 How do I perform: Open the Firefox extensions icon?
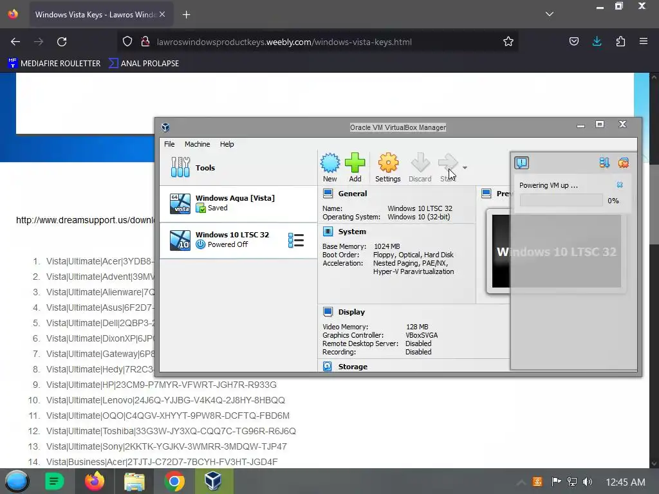click(620, 42)
